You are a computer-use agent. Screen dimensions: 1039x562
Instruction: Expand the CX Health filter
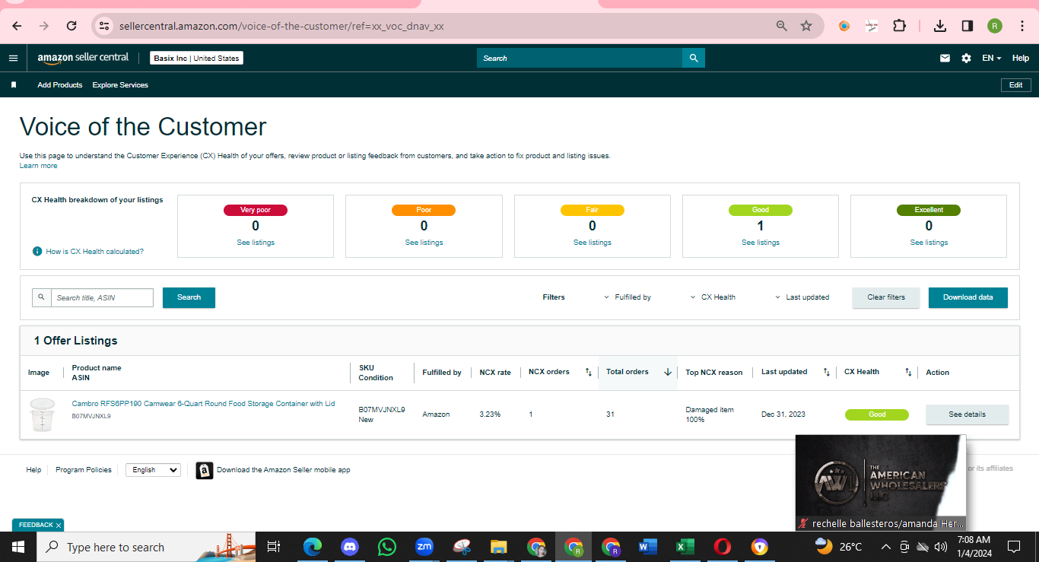point(713,297)
